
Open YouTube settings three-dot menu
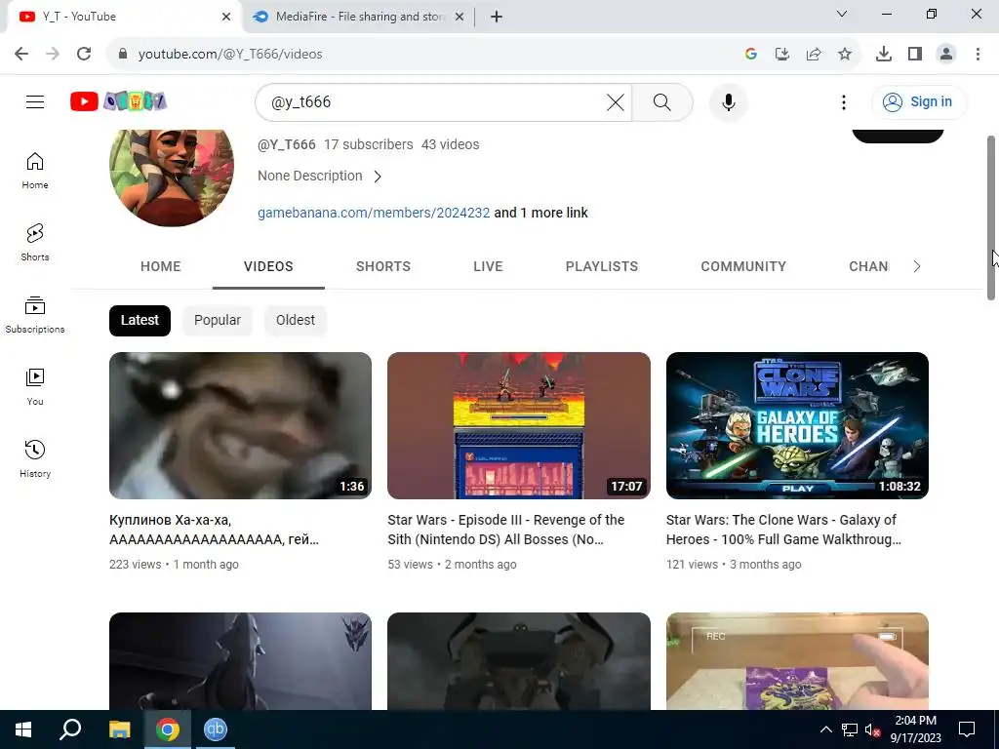(x=844, y=101)
